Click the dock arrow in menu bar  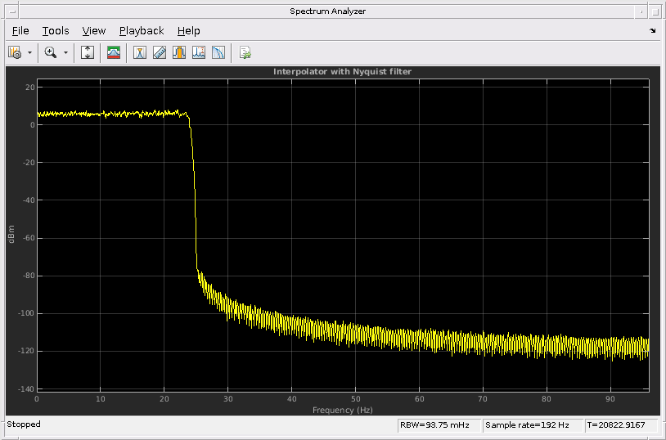(x=652, y=30)
